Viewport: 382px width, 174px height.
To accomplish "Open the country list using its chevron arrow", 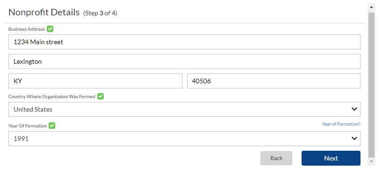I will (x=354, y=109).
